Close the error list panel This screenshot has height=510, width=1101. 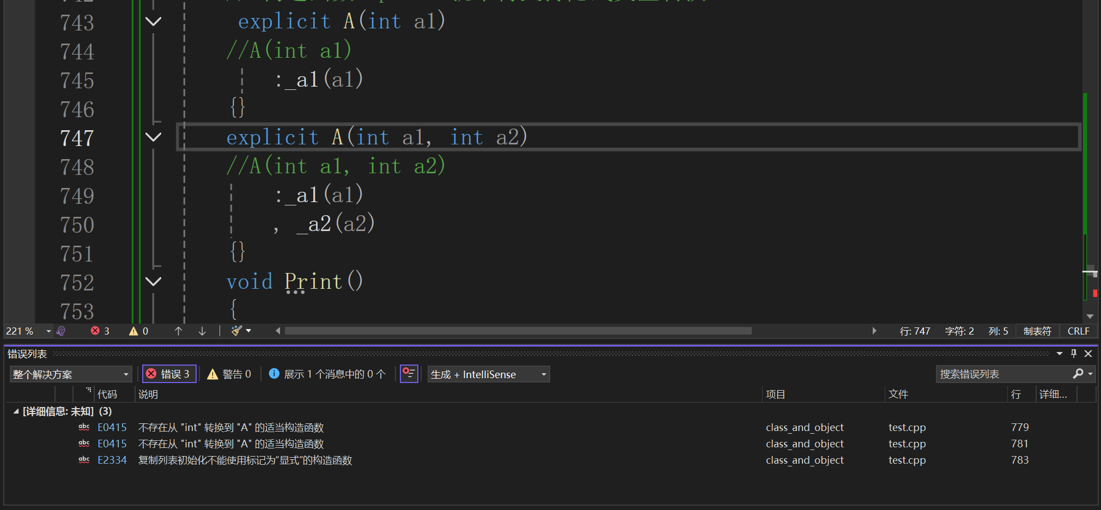pyautogui.click(x=1088, y=354)
